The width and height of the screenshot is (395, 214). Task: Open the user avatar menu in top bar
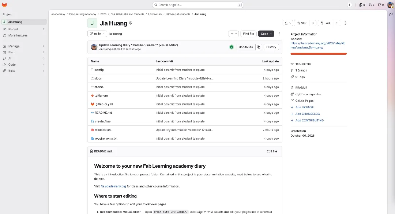[391, 5]
